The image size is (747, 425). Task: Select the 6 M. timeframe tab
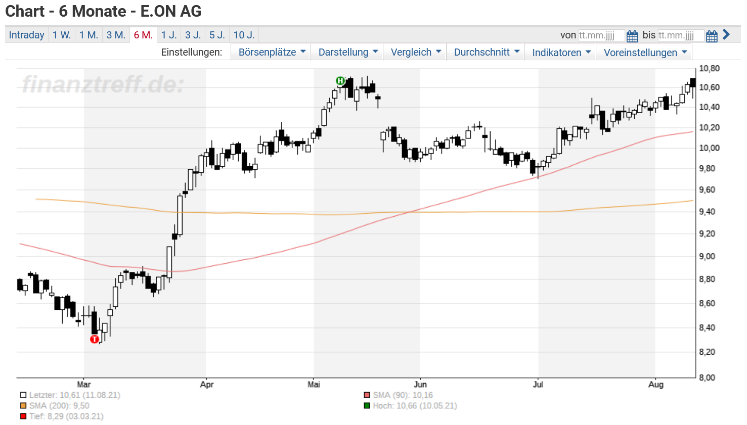point(143,35)
